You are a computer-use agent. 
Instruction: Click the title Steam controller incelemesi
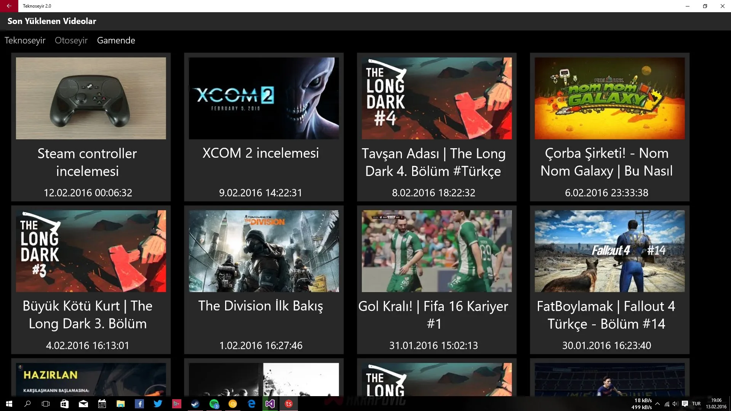87,162
